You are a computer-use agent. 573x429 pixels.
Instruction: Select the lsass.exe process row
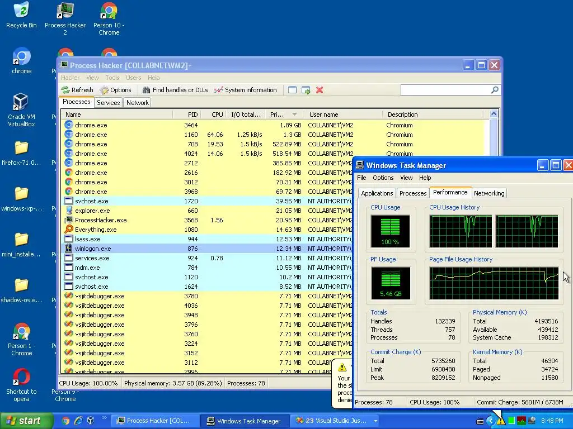(207, 239)
